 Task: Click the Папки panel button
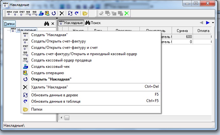pyautogui.click(x=9, y=24)
